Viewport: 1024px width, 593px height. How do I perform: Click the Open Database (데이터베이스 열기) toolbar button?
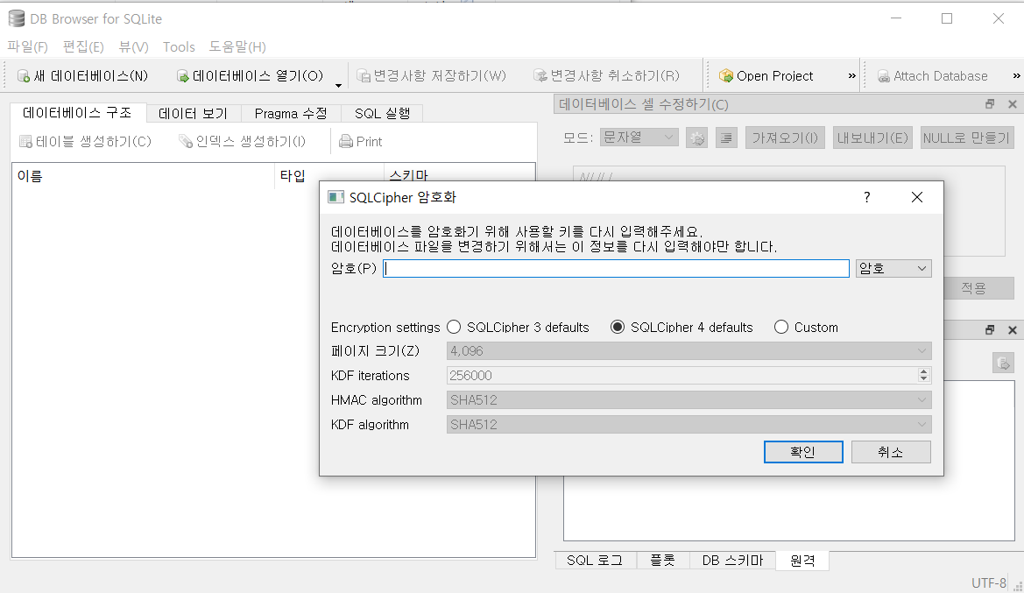point(251,75)
